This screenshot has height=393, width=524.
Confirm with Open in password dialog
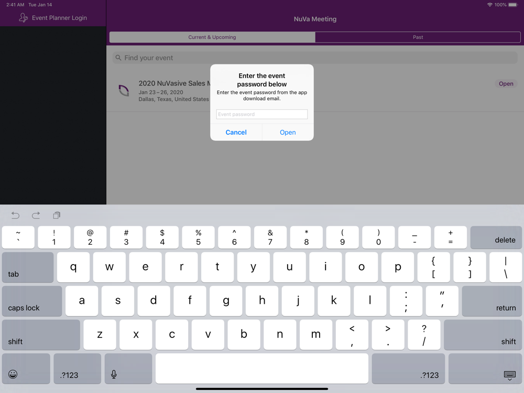[288, 133]
